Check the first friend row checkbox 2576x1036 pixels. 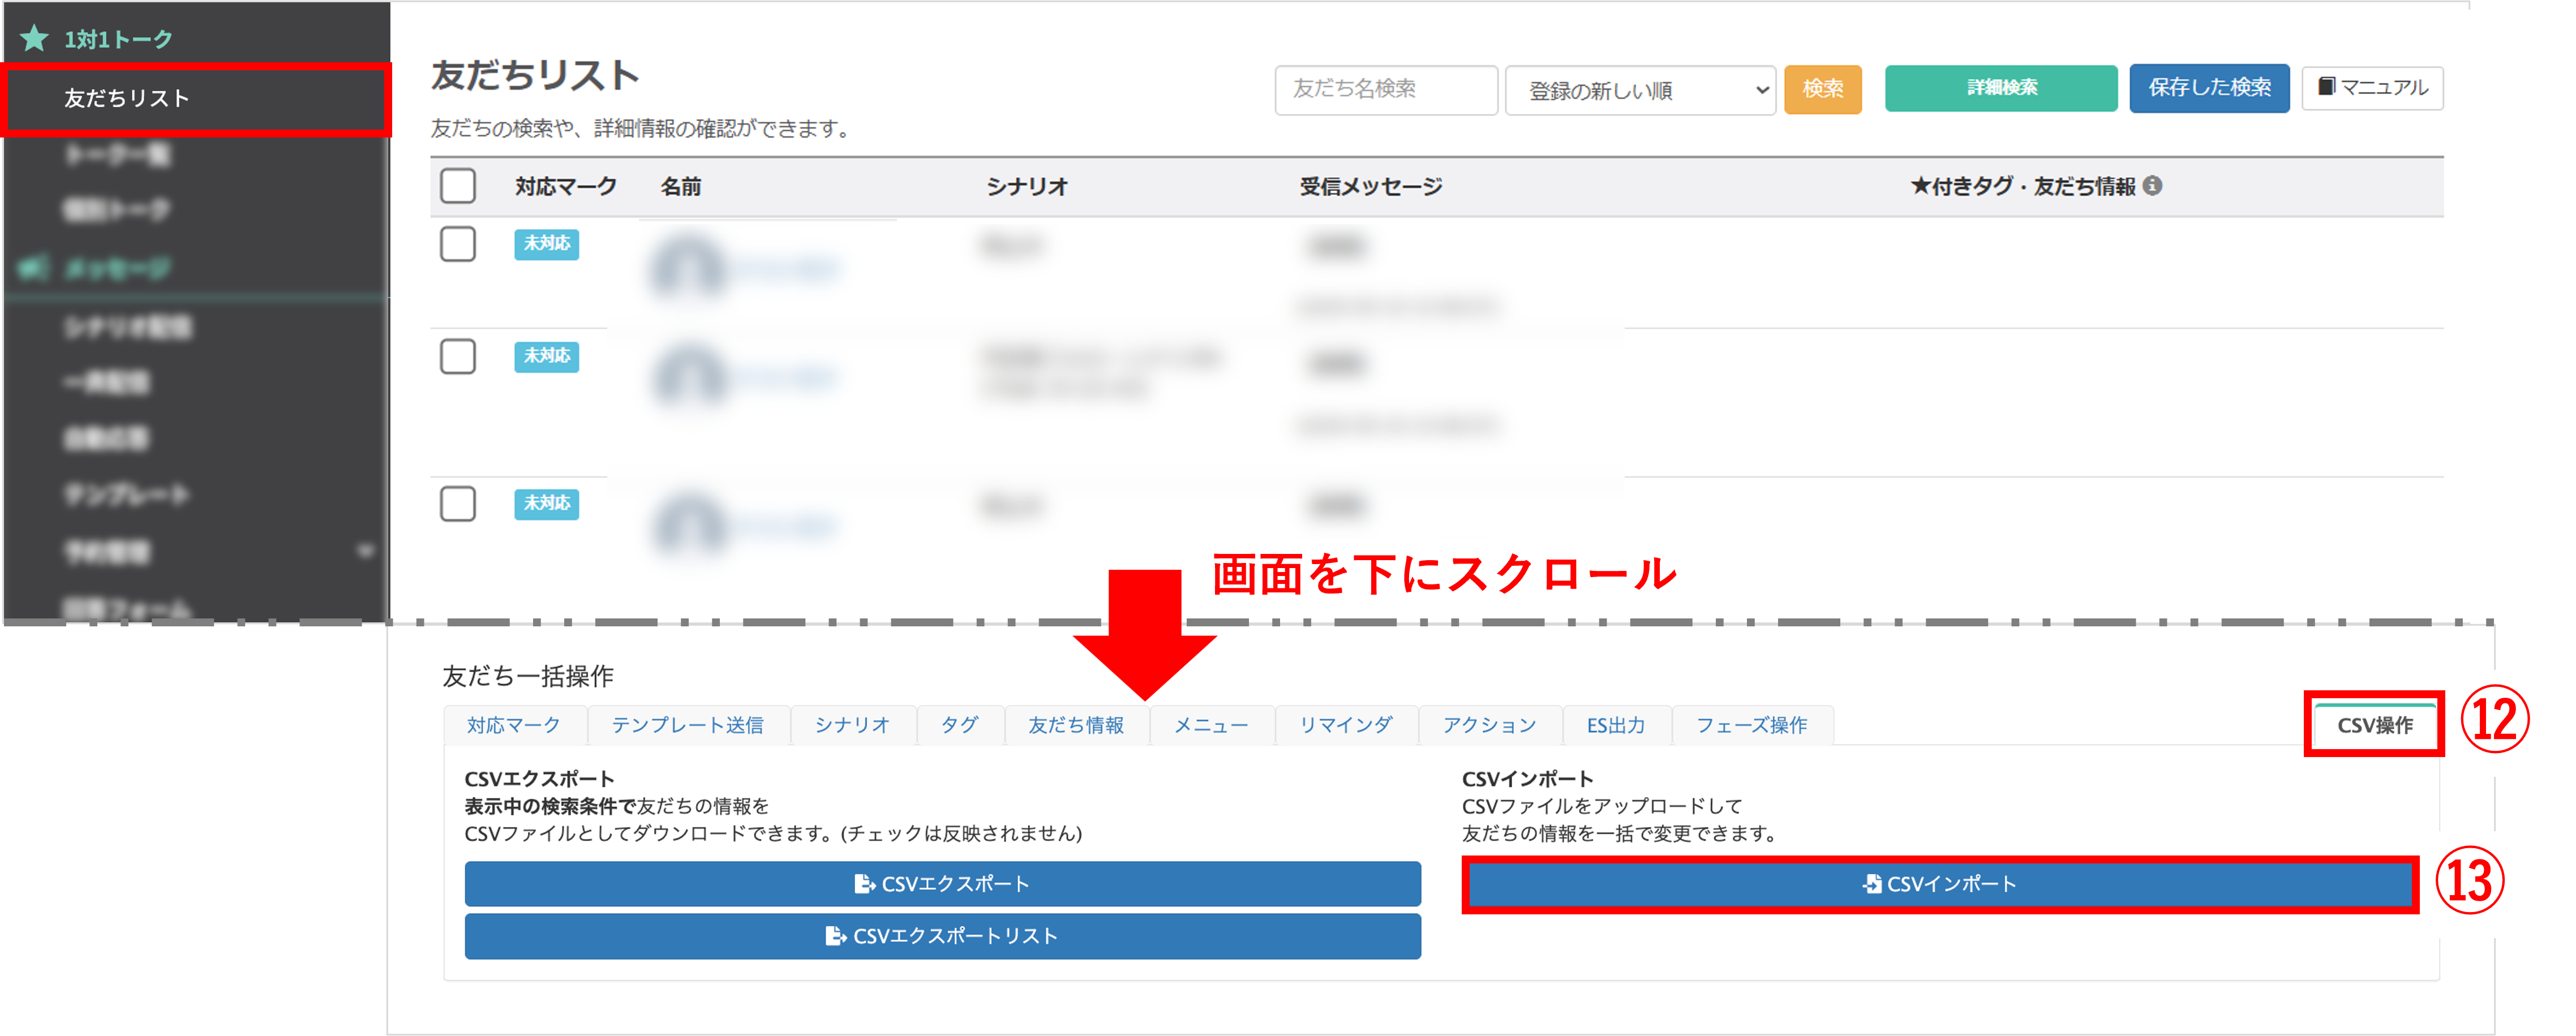click(x=458, y=244)
